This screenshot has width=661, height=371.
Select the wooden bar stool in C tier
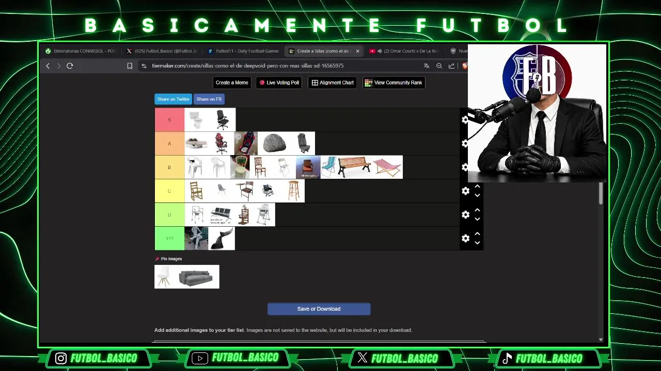pyautogui.click(x=293, y=191)
